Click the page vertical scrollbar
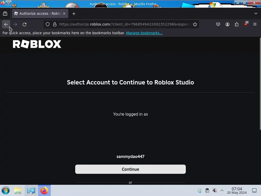 [260, 84]
